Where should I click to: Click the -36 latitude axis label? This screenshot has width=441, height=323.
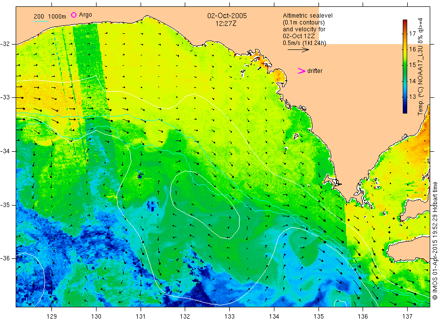(x=5, y=258)
